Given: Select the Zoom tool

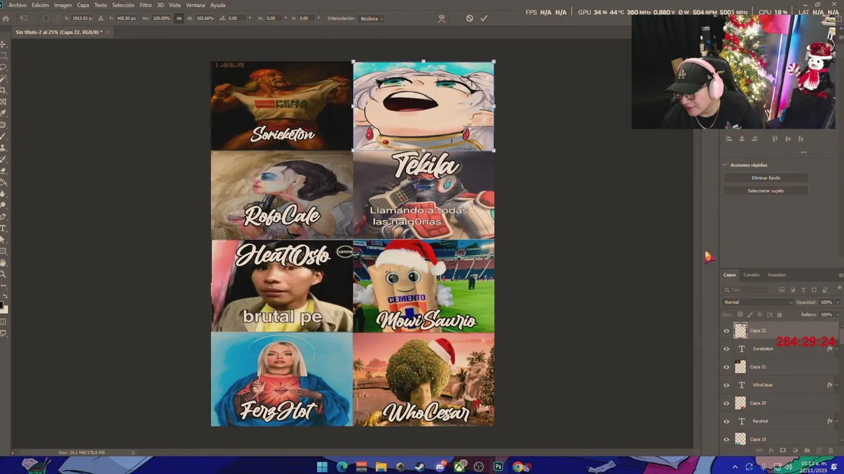Looking at the screenshot, I should (3, 274).
